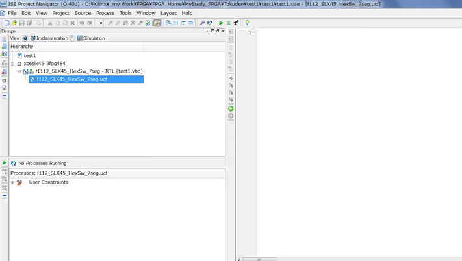Click the wrench icon in the toolbar

click(202, 23)
